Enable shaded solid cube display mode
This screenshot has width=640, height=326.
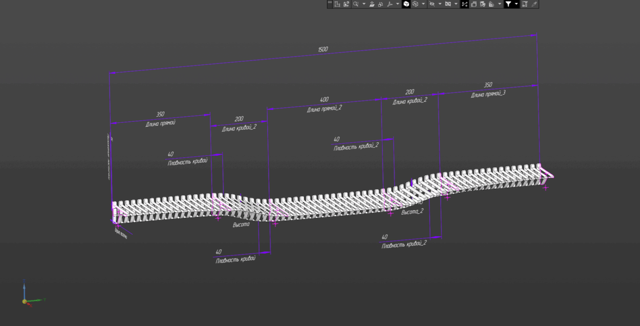[406, 4]
